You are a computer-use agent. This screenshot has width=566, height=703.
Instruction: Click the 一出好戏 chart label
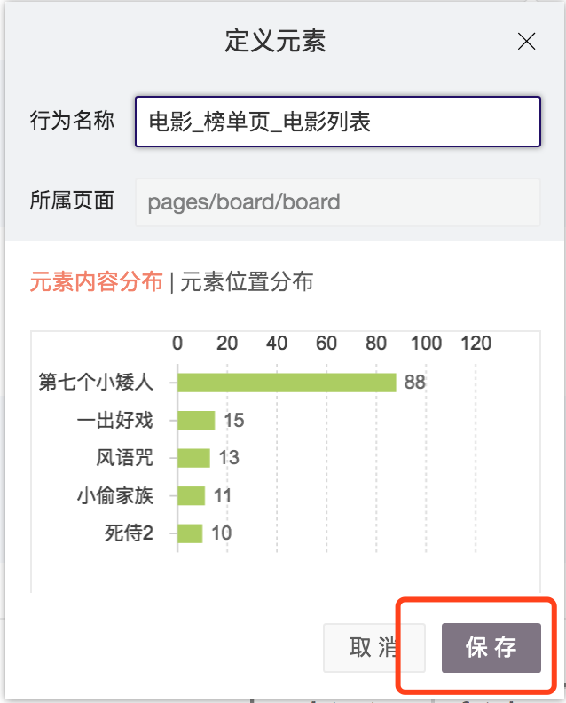tap(115, 420)
